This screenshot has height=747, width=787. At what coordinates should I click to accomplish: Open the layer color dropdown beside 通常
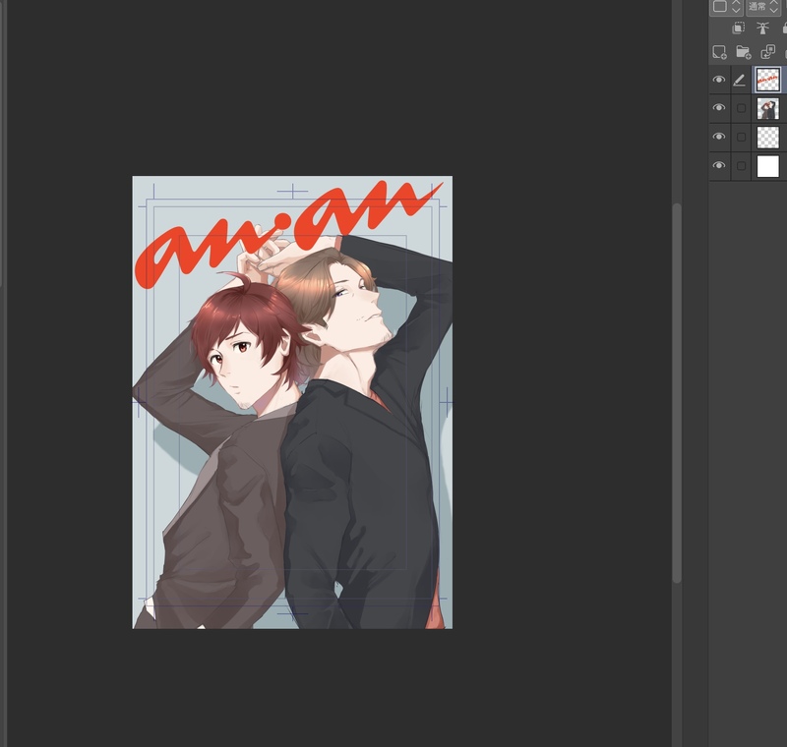[726, 7]
